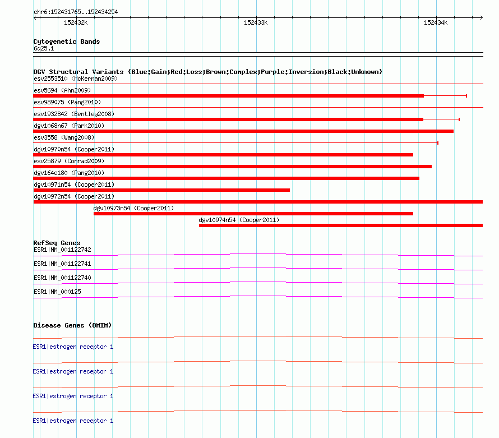This screenshot has height=438, width=499.
Task: Click the dgv10970n54 (Cooper2011) variant label
Action: tap(74, 149)
